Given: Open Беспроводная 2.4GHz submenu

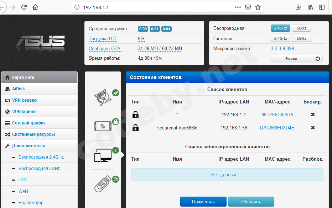Looking at the screenshot, I should tap(40, 157).
